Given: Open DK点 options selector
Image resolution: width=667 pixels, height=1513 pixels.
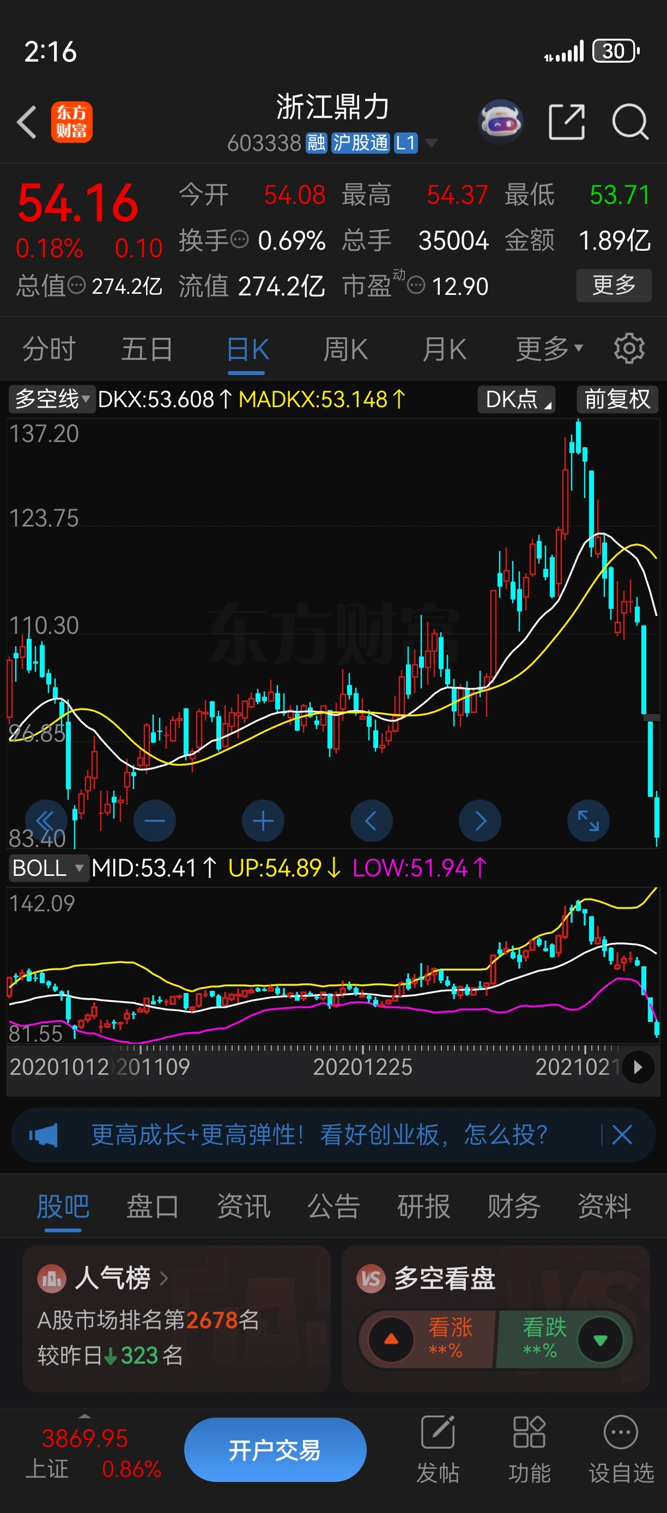Looking at the screenshot, I should pyautogui.click(x=517, y=400).
